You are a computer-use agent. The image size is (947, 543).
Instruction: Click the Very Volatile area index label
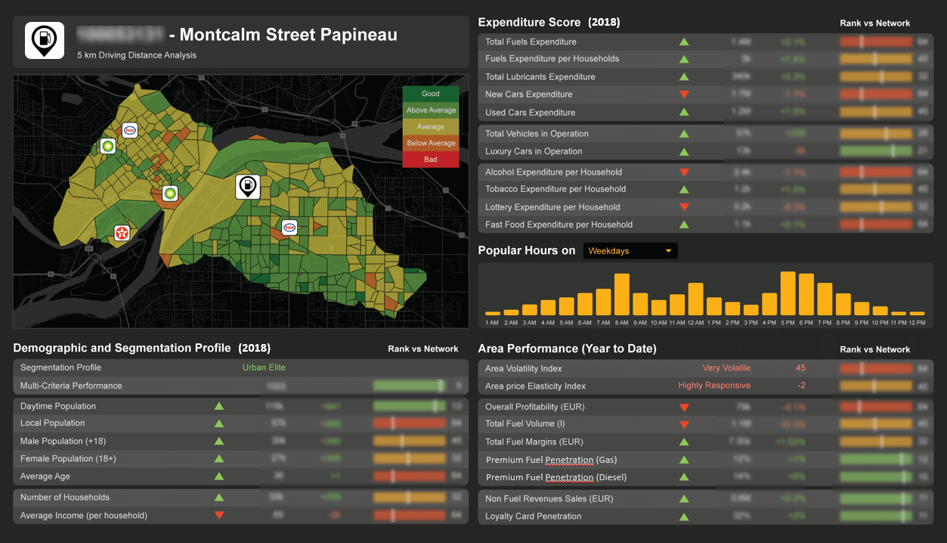pyautogui.click(x=726, y=368)
